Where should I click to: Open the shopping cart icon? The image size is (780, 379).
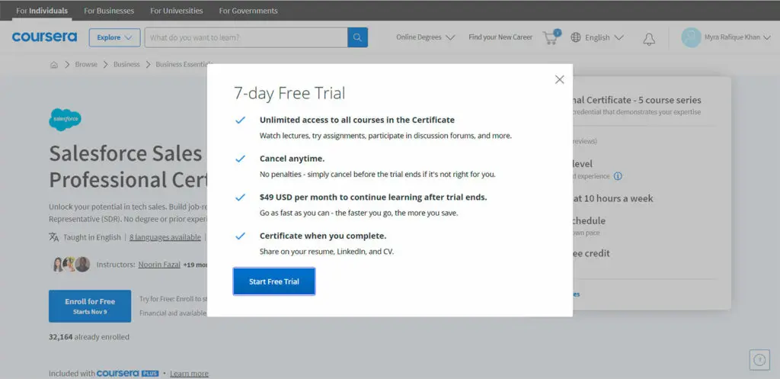click(x=551, y=37)
